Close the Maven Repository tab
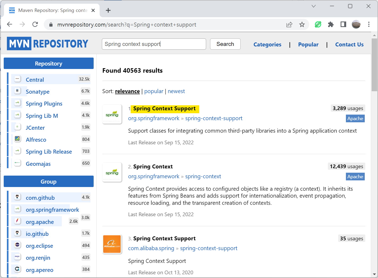The width and height of the screenshot is (378, 278). pos(93,10)
